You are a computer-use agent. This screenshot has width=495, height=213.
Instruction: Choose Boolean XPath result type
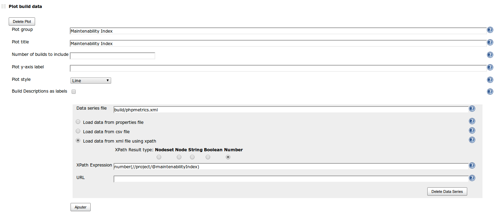(208, 157)
